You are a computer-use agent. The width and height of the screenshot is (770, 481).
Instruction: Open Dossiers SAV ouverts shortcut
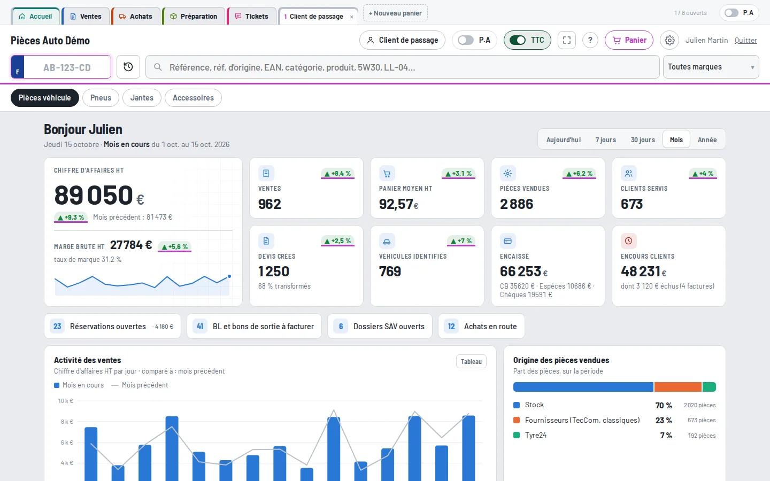pos(379,327)
